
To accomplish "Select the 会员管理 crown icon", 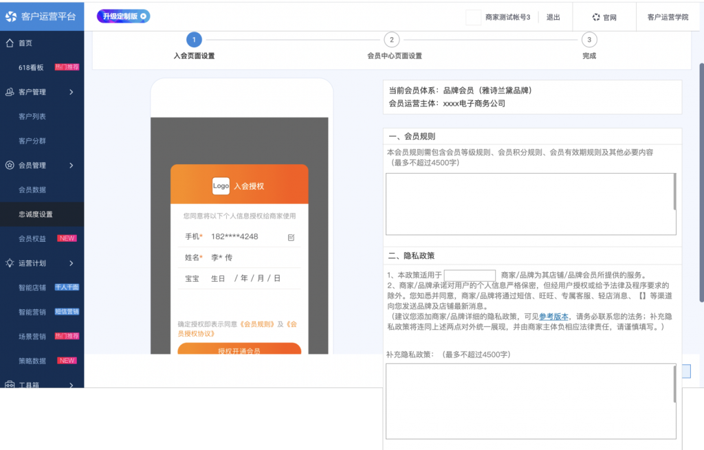I will pos(10,165).
